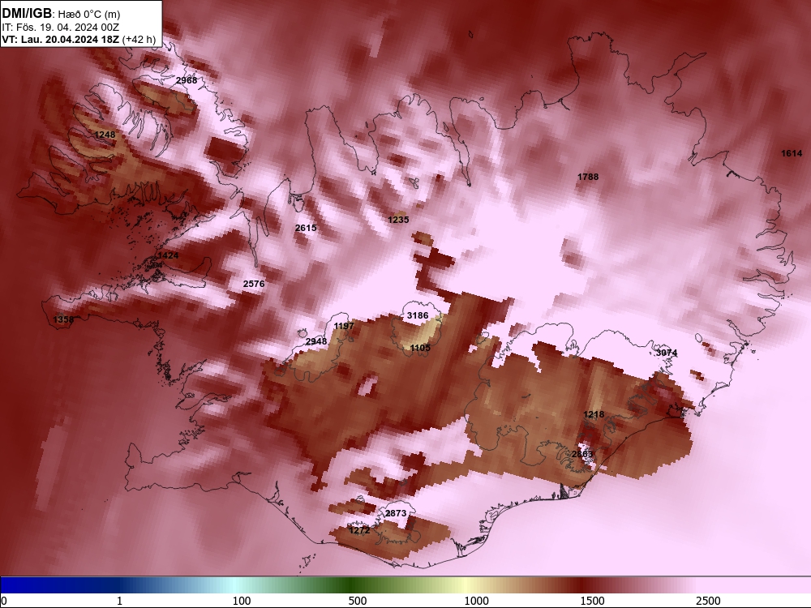Click the 3074 height value
The width and height of the screenshot is (811, 608).
tap(667, 353)
